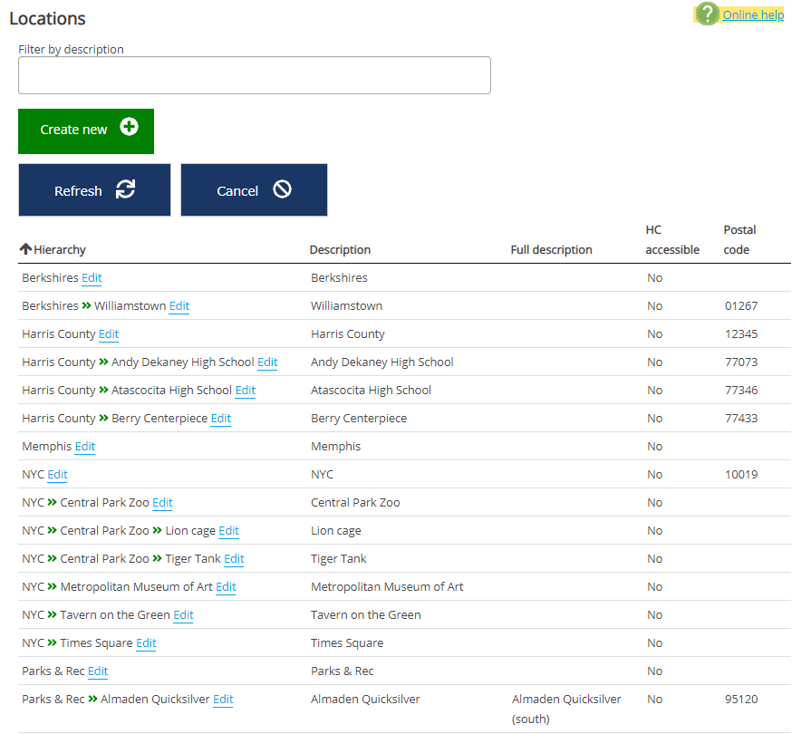Sort by Postal code column header
The image size is (792, 734).
pyautogui.click(x=739, y=239)
